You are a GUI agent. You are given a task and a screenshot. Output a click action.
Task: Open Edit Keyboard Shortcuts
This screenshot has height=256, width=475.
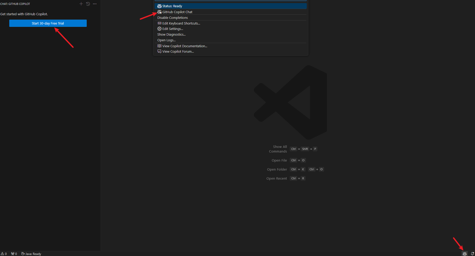(x=231, y=23)
